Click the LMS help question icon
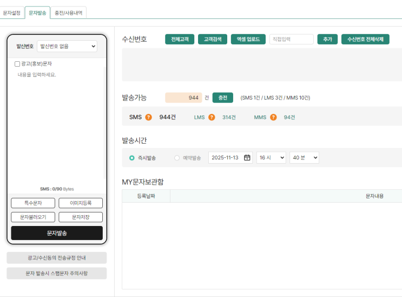402x297 pixels. coord(212,118)
